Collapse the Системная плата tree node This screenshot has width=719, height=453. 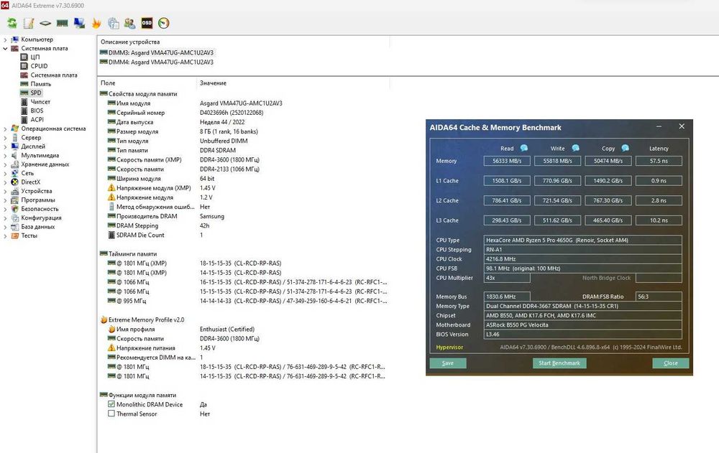[5, 49]
